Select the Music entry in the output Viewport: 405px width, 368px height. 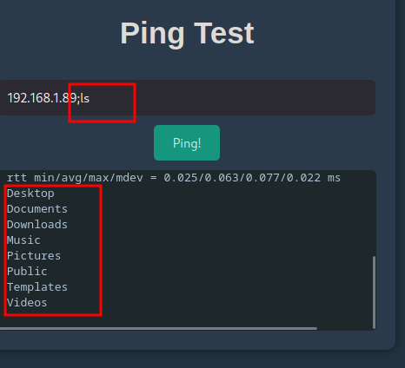click(x=23, y=240)
